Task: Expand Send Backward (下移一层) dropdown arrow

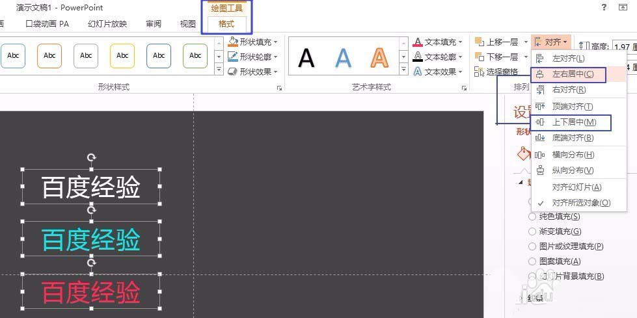Action: (x=526, y=57)
